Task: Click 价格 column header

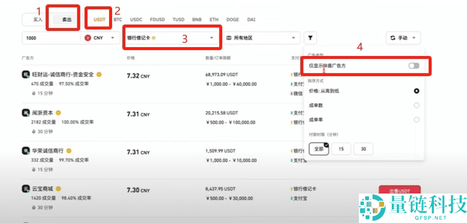Action: (x=130, y=58)
